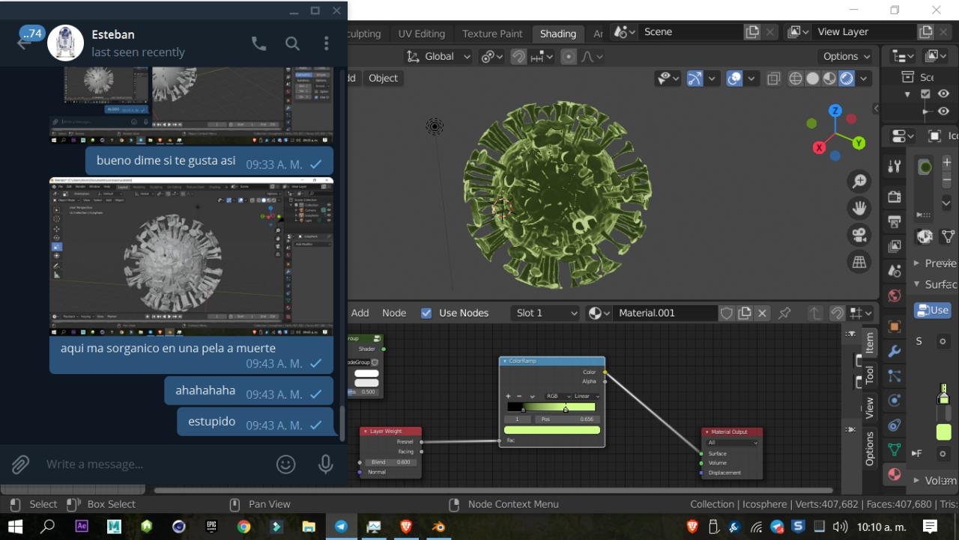Unlink Material.001 with the X button
The height and width of the screenshot is (540, 959).
(762, 313)
